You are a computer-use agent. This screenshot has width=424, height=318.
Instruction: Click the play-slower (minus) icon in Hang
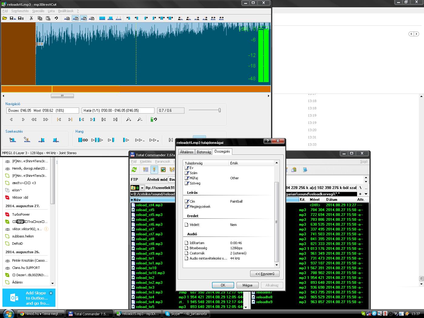pyautogui.click(x=140, y=140)
